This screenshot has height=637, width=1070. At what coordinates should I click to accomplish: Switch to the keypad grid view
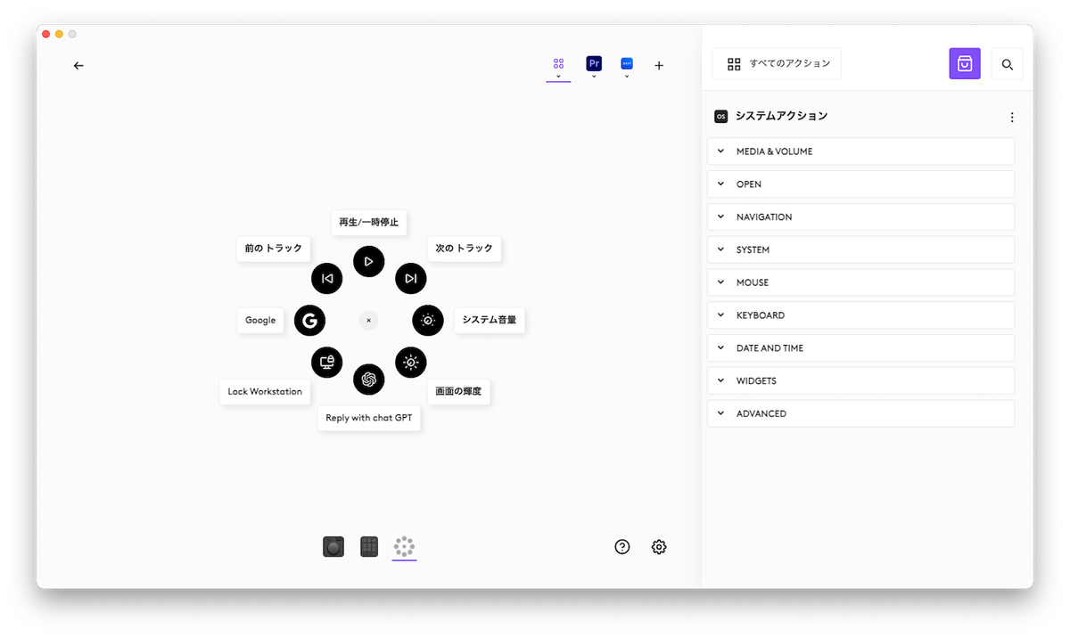(x=368, y=546)
